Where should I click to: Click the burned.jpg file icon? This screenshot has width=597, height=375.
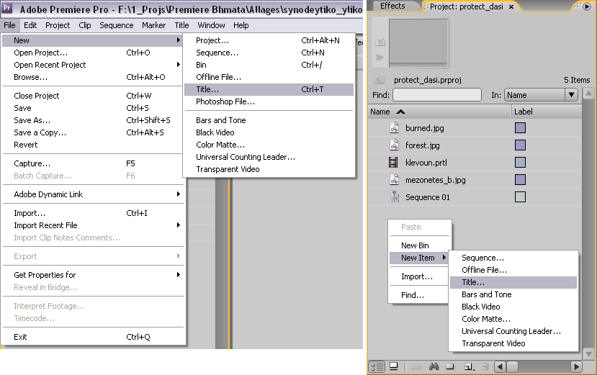[x=395, y=127]
